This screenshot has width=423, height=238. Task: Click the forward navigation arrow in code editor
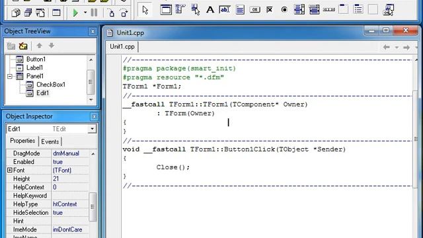click(406, 47)
